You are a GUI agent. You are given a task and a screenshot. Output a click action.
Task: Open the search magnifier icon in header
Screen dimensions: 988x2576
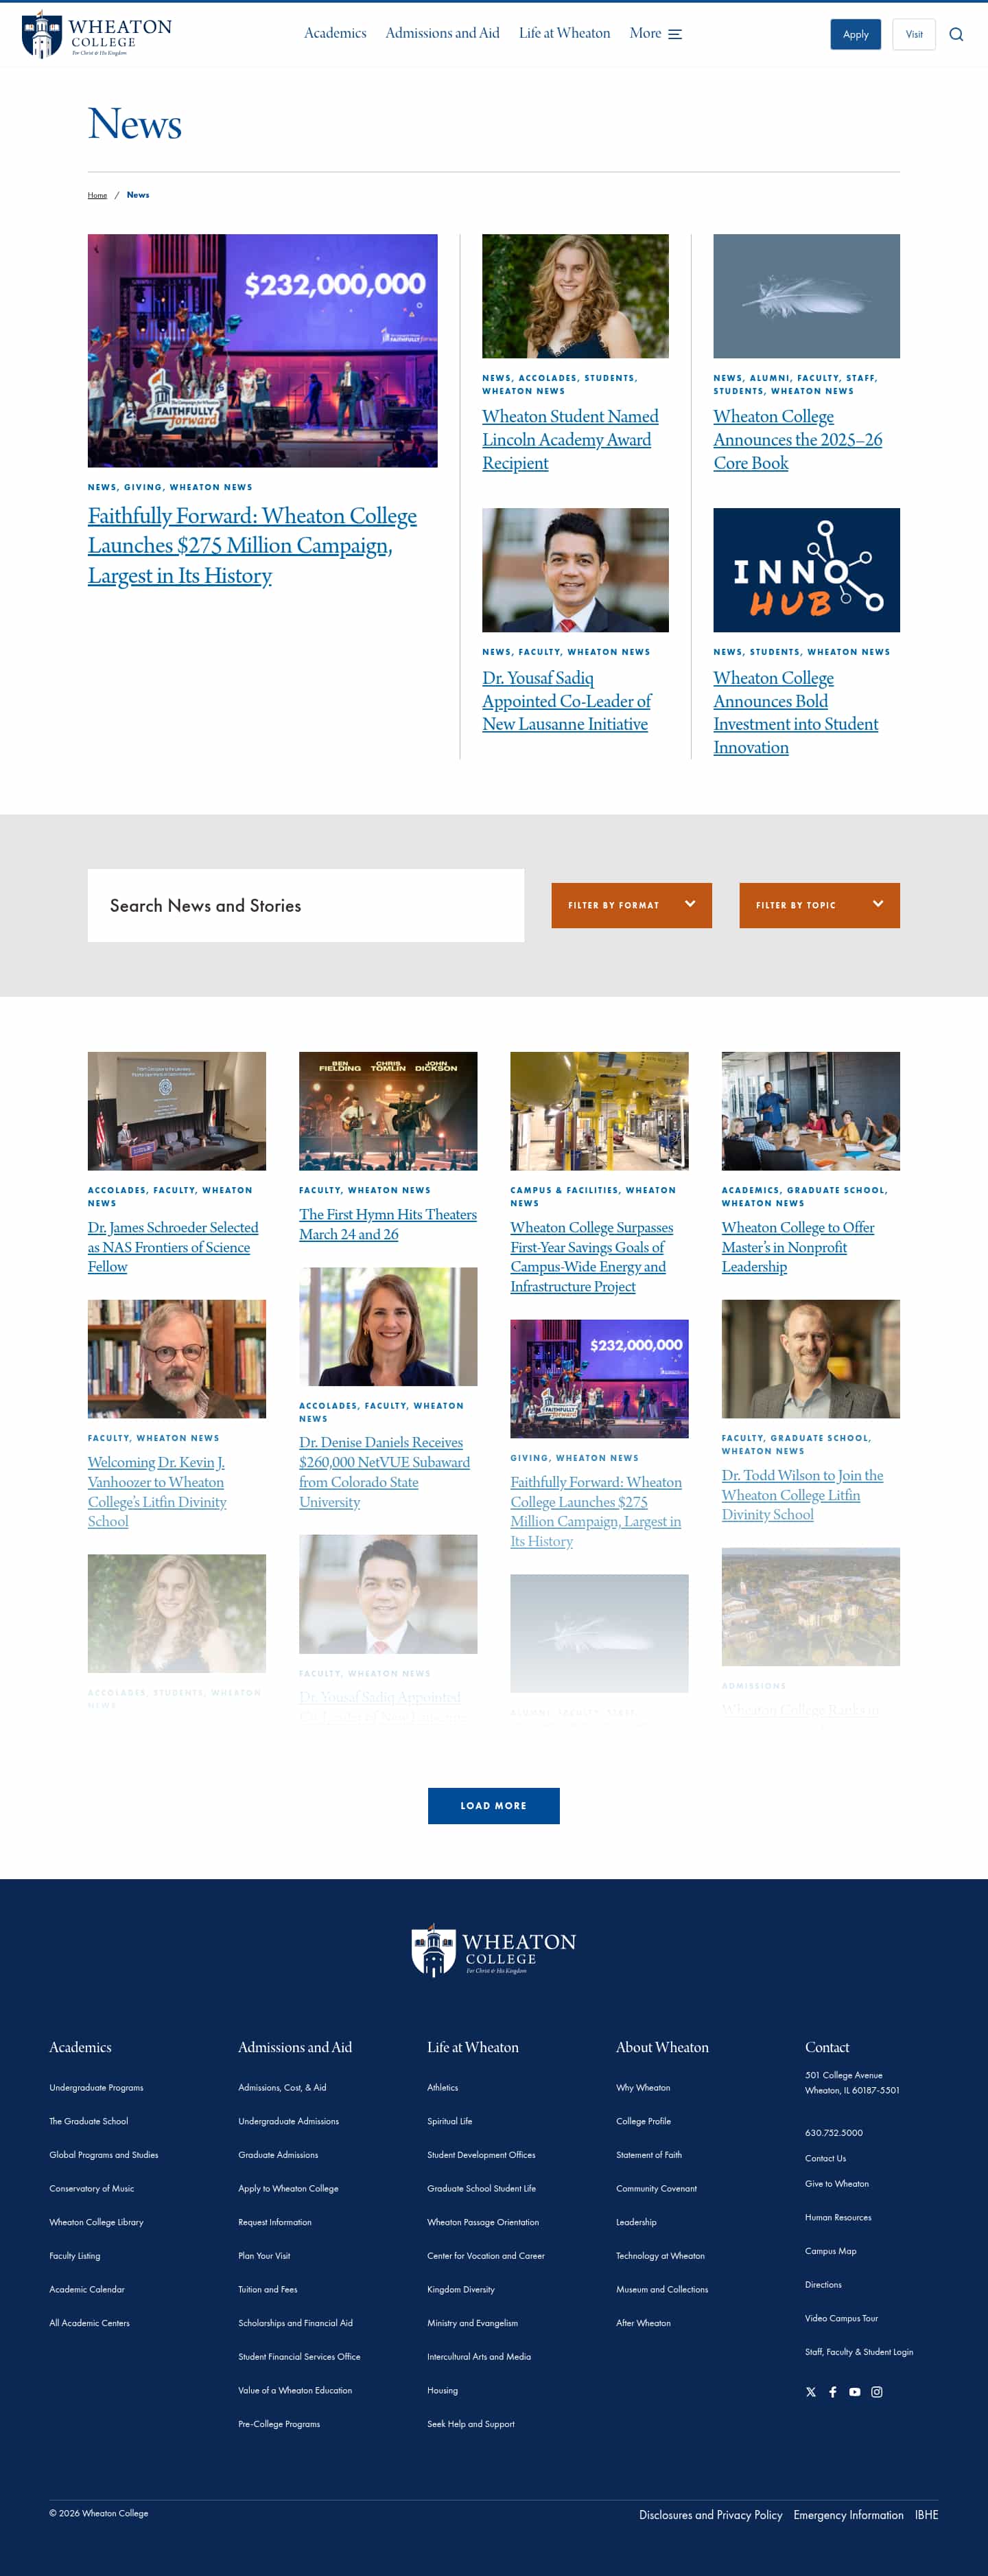tap(956, 34)
